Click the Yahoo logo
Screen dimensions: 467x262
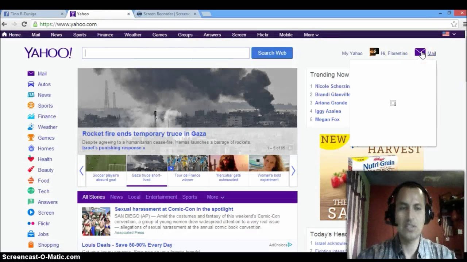point(48,53)
